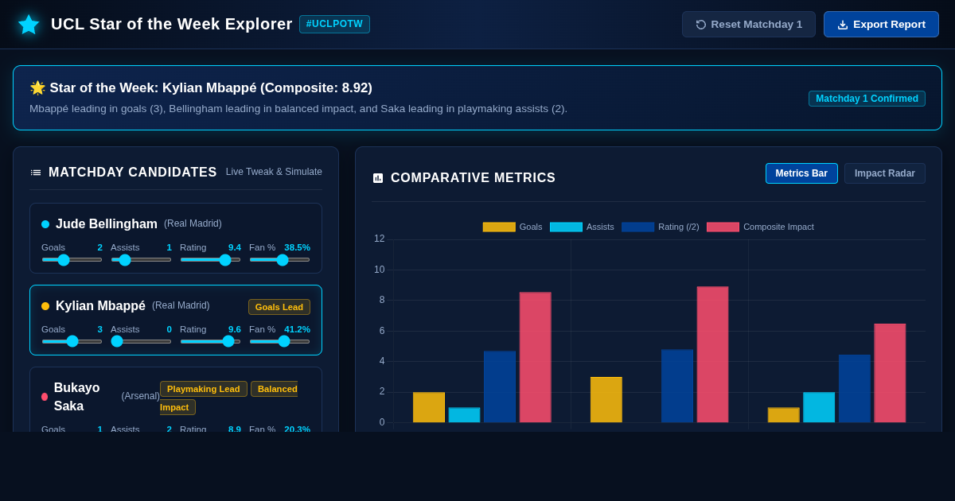Click the Reset Matchday 1 button
The image size is (955, 501).
(x=749, y=25)
